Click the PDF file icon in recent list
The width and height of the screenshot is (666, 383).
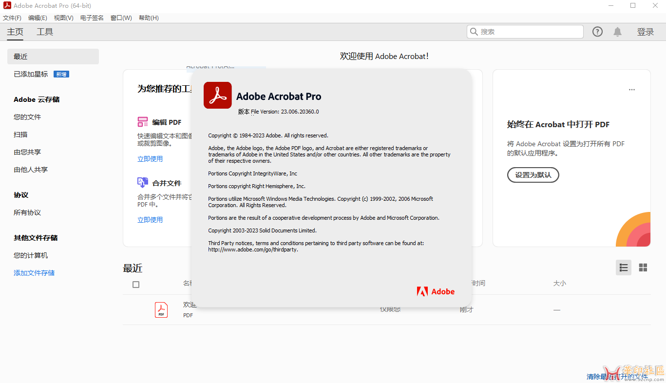tap(161, 310)
